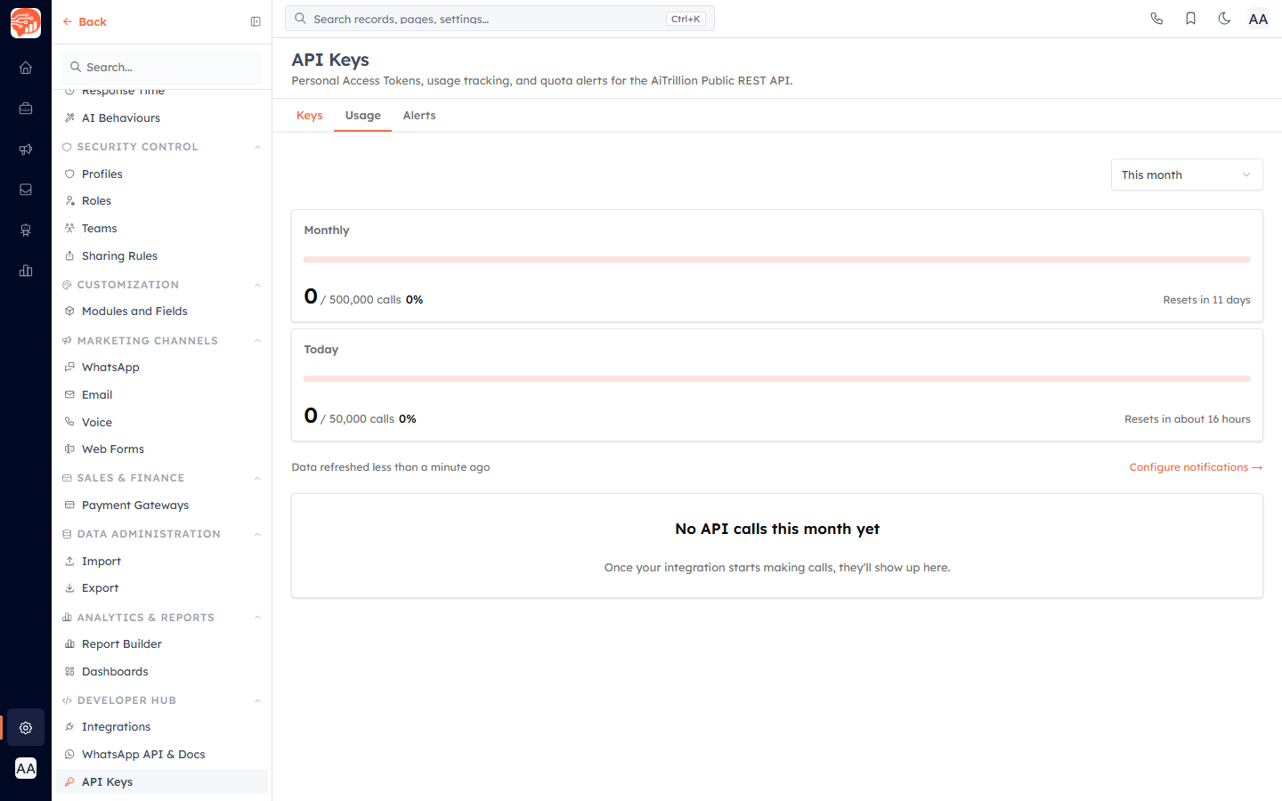Collapse the Developer Hub section

257,700
